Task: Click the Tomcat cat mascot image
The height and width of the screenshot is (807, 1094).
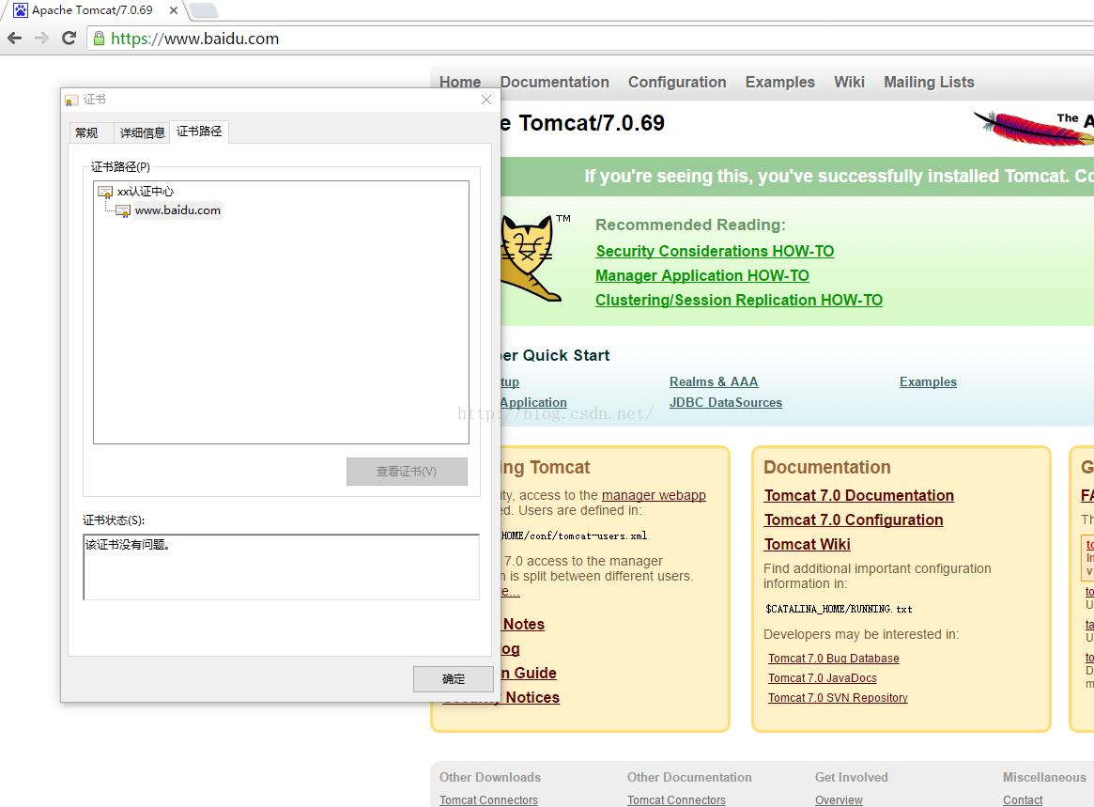Action: pos(531,258)
